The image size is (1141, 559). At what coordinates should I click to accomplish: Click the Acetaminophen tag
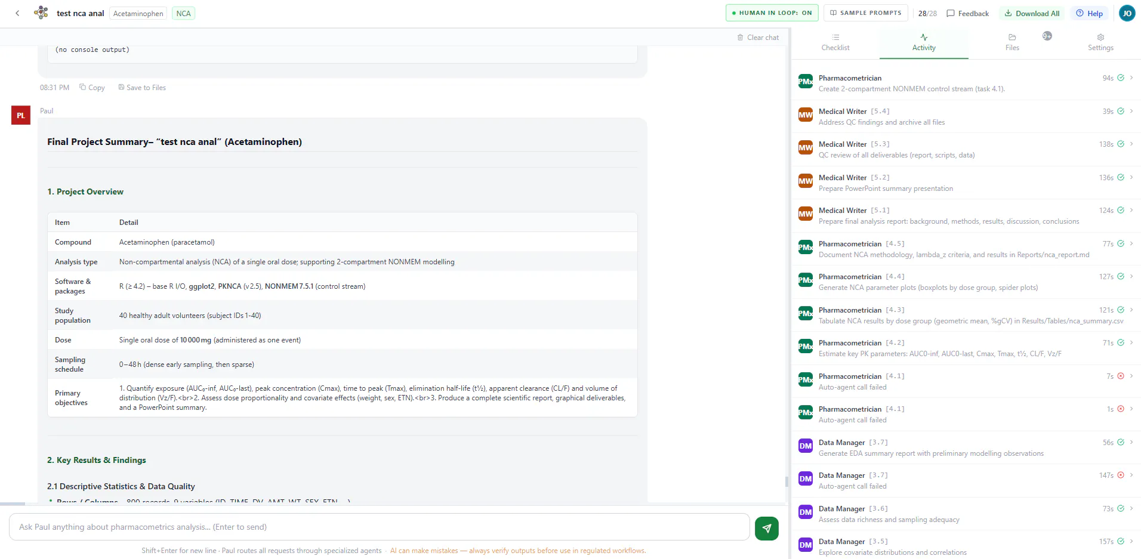coord(138,13)
